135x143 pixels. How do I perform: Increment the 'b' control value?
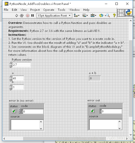coord(11,85)
